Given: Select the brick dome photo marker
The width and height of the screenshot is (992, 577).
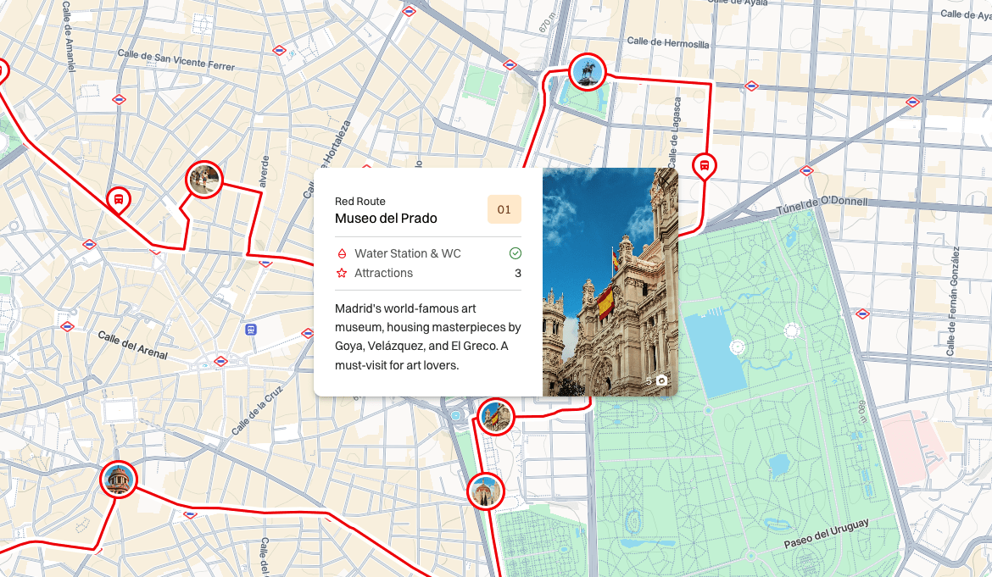Looking at the screenshot, I should tap(119, 479).
